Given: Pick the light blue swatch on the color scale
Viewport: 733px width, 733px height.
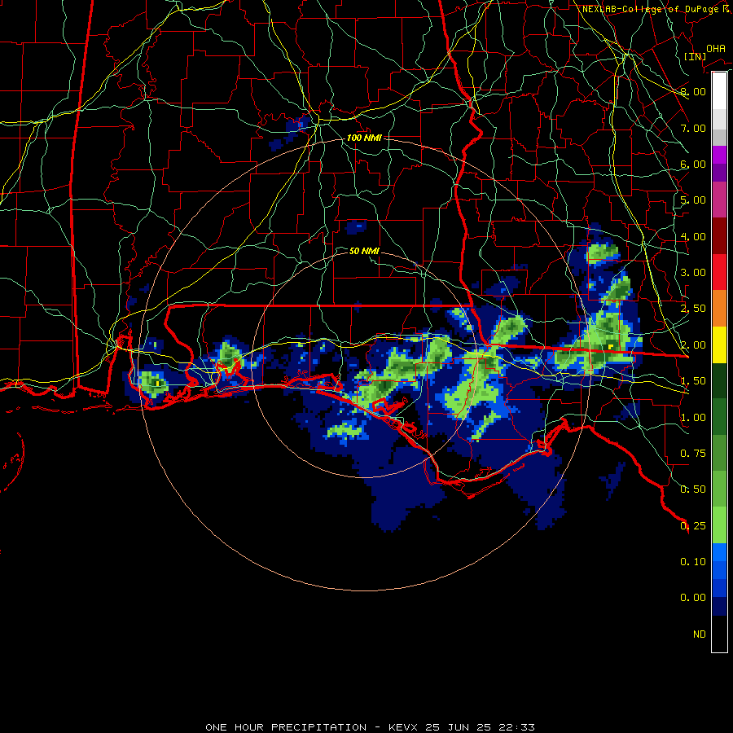Looking at the screenshot, I should pyautogui.click(x=719, y=552).
